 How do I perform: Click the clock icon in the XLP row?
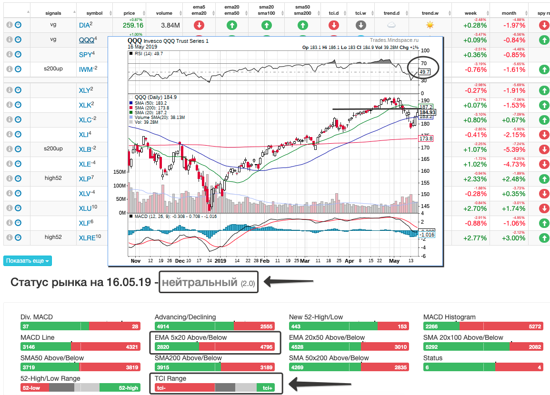pyautogui.click(x=18, y=178)
